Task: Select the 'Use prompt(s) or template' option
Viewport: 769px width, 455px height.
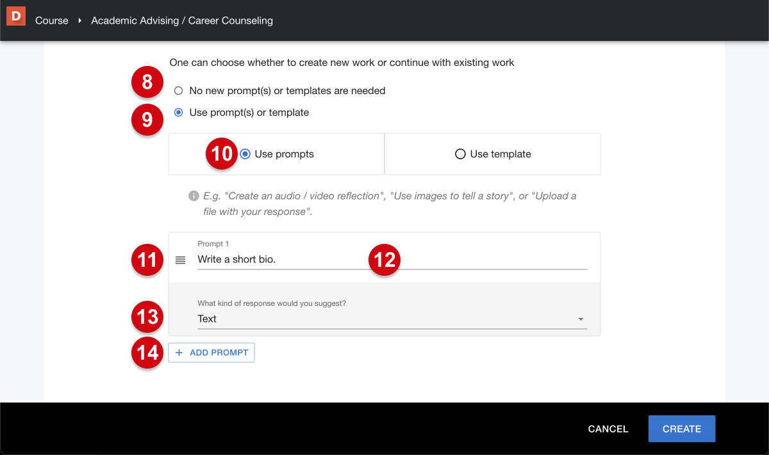Action: tap(178, 112)
